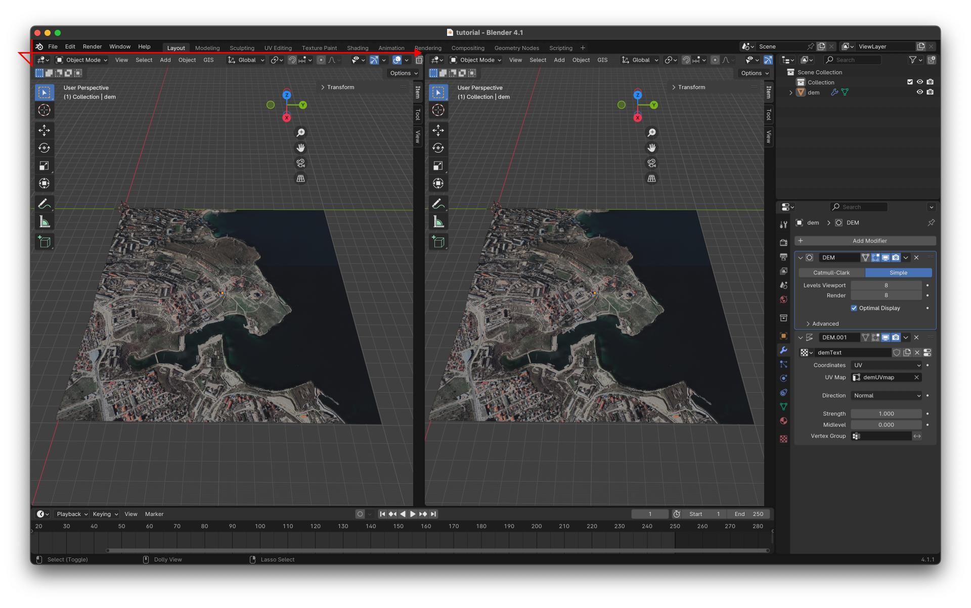Activate the Move tool in left viewport
Screen dimensions: 971x608
(x=44, y=130)
